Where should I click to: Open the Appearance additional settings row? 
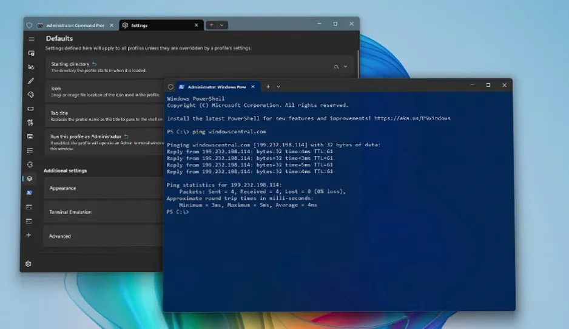point(103,188)
